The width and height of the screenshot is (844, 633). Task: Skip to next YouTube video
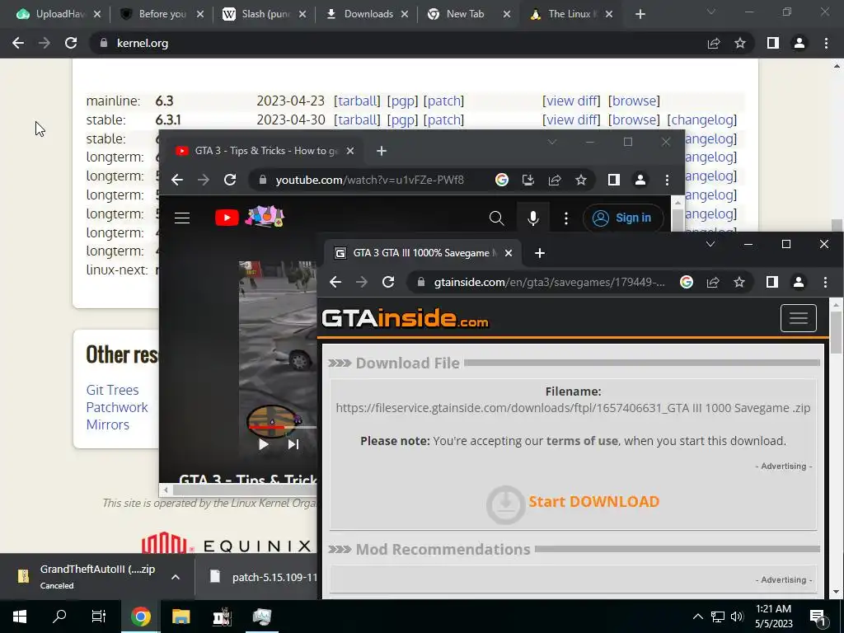pyautogui.click(x=293, y=444)
